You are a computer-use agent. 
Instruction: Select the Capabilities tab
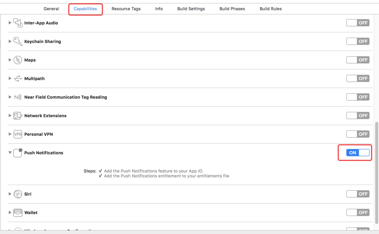(85, 9)
